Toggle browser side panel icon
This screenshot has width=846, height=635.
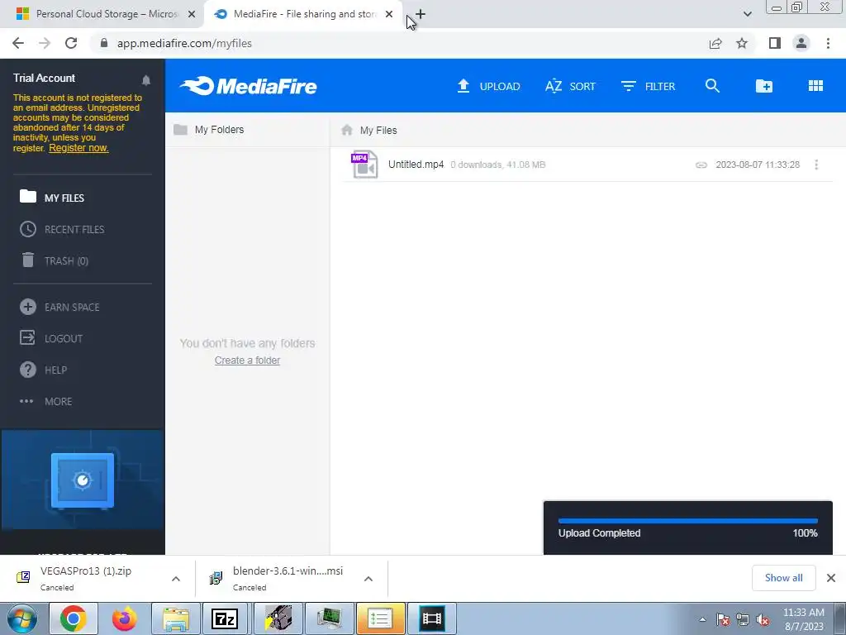coord(775,43)
